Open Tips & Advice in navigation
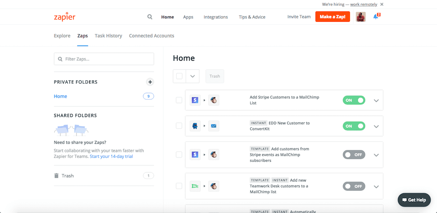Screen dimensions: 437x213 [x=252, y=17]
